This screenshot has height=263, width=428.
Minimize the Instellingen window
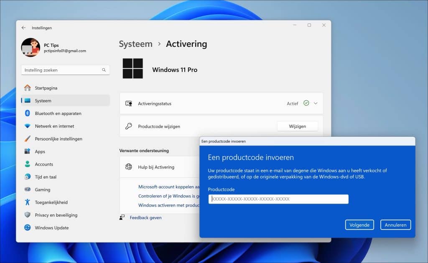tap(295, 25)
